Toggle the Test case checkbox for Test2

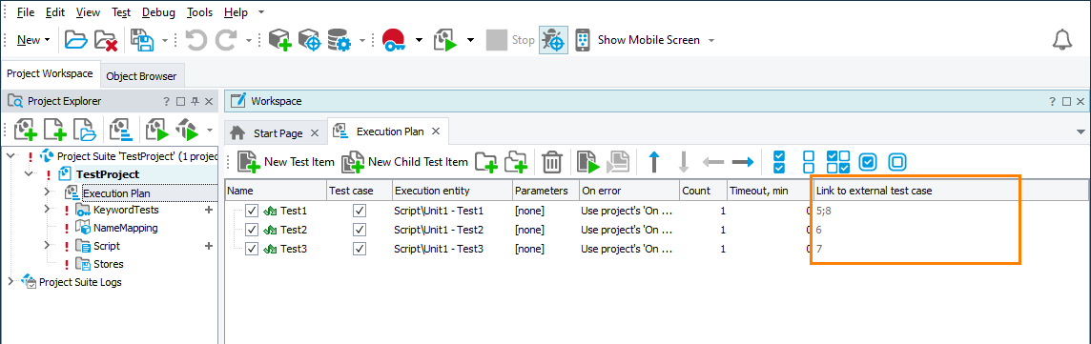(x=359, y=230)
